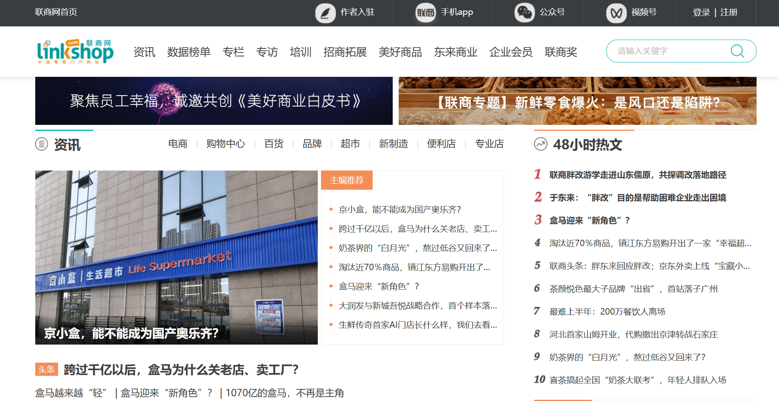The image size is (779, 401).
Task: Open related link 盒马越来越“轻”
Action: (x=71, y=393)
